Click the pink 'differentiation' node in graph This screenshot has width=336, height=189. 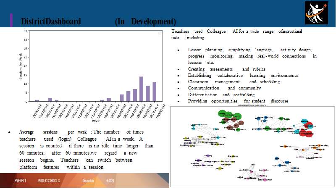265,180
